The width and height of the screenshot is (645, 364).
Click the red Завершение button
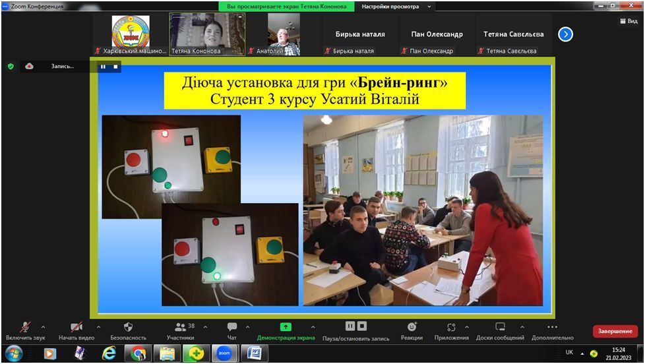click(x=615, y=331)
